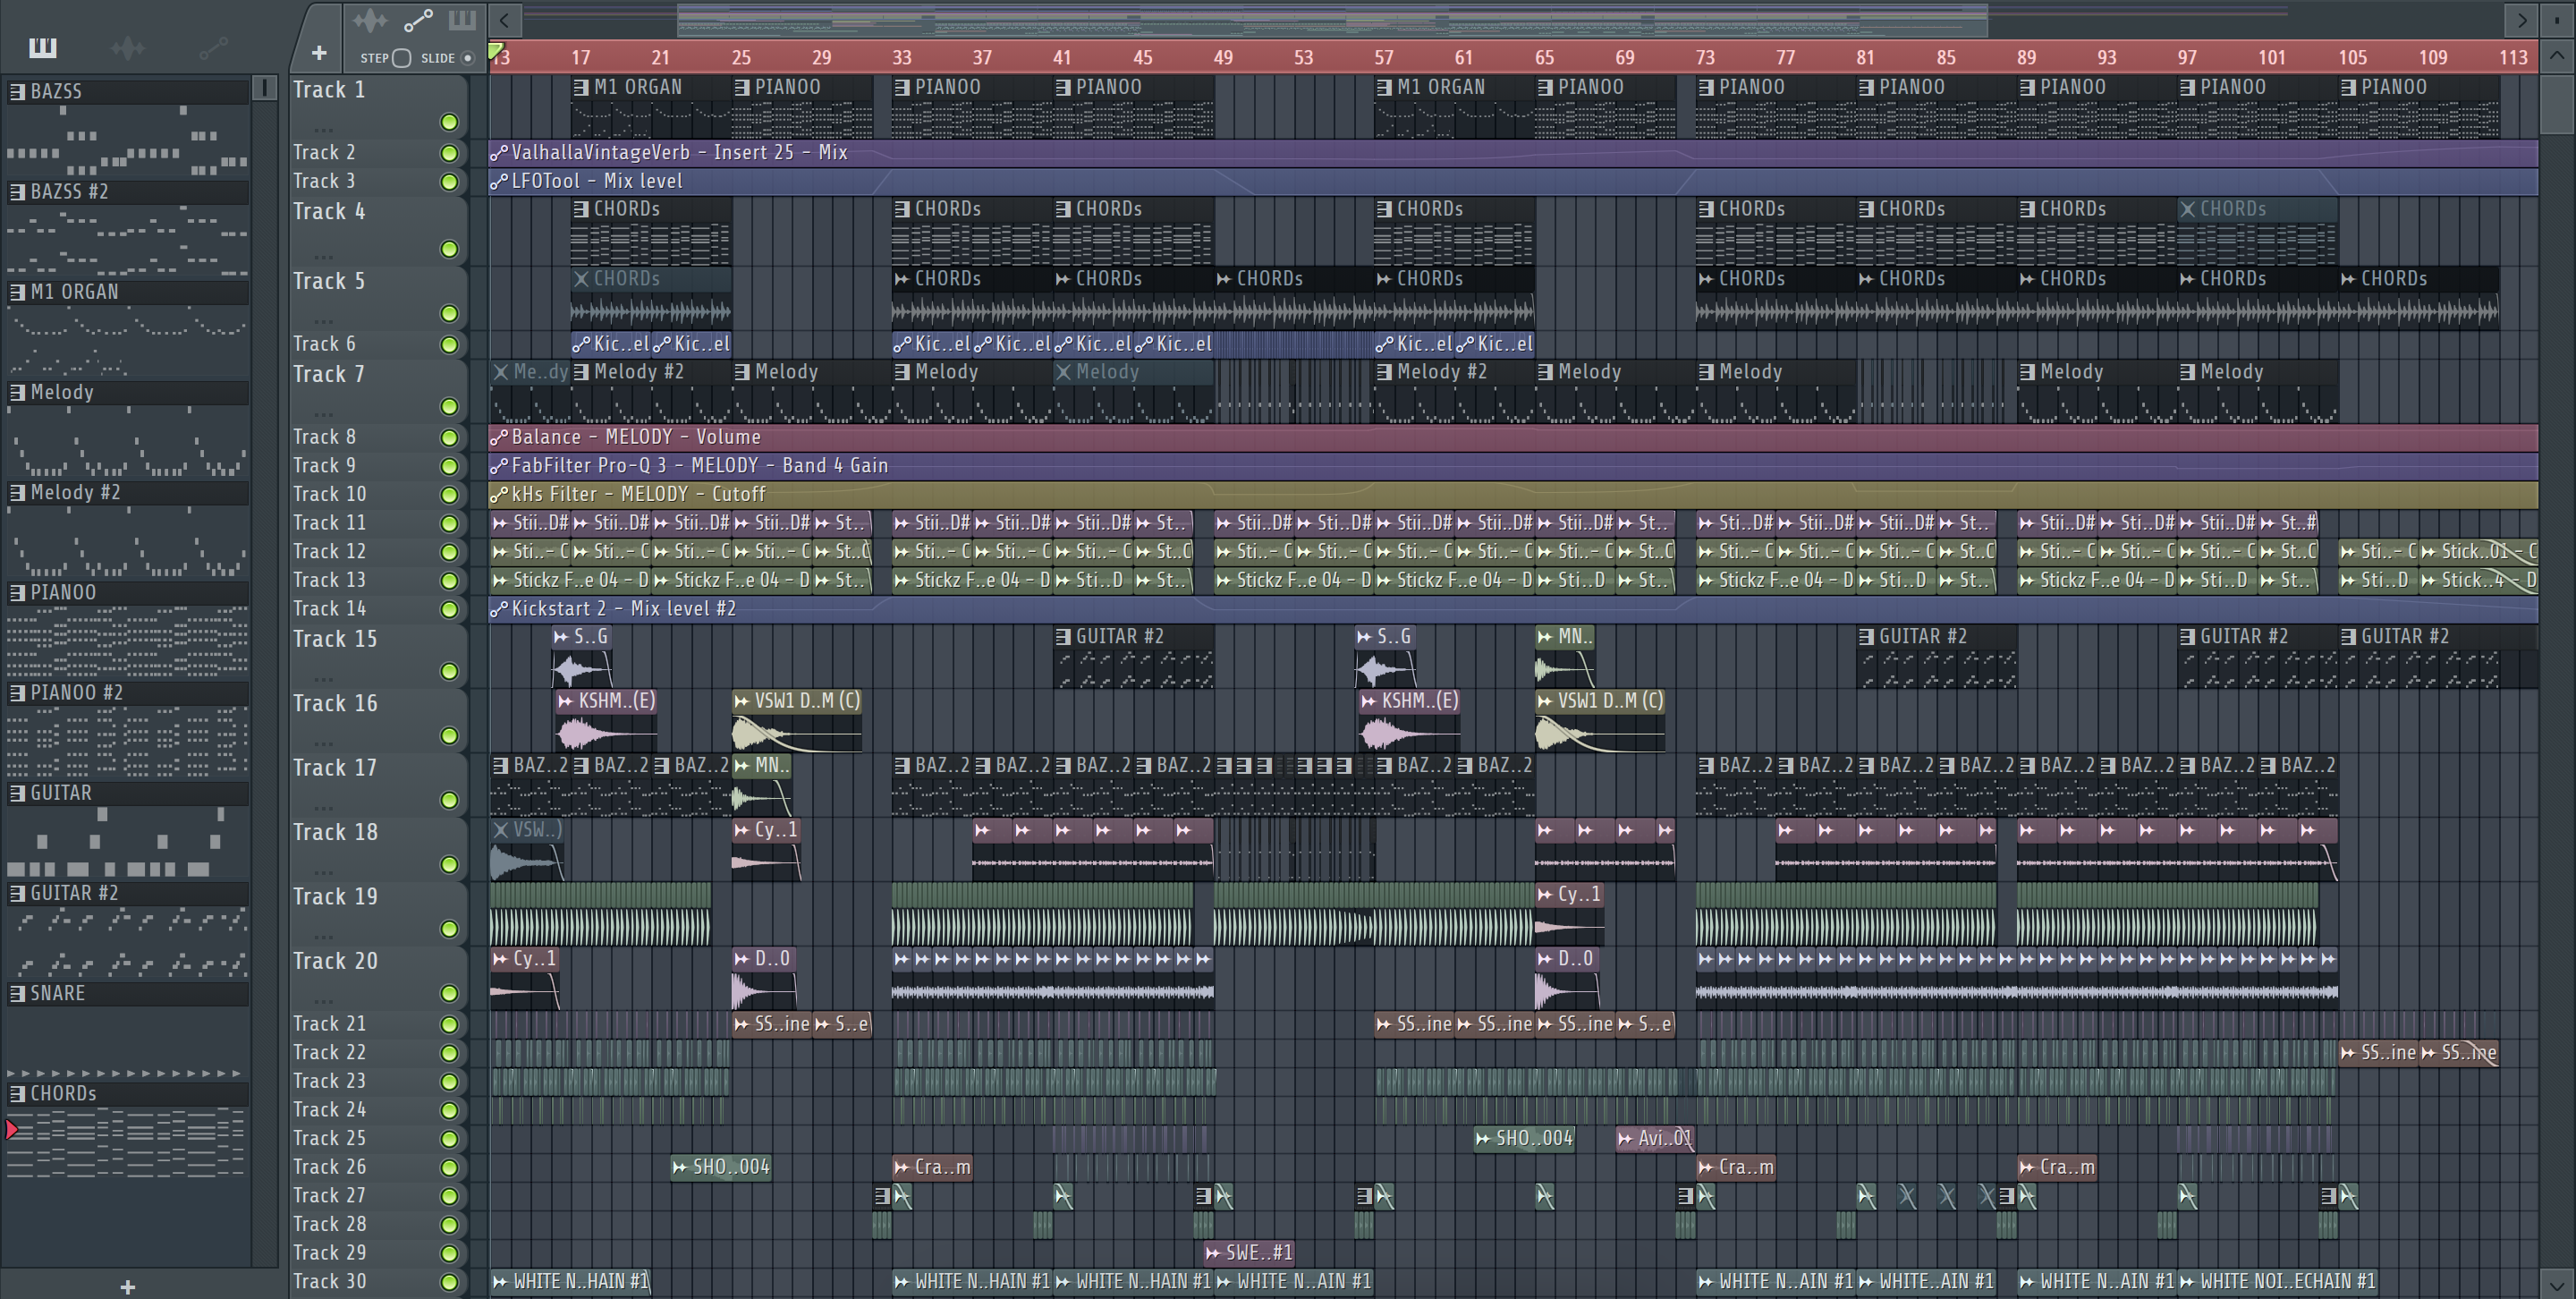
Task: Show patterns in the picker panel
Action: 43,47
